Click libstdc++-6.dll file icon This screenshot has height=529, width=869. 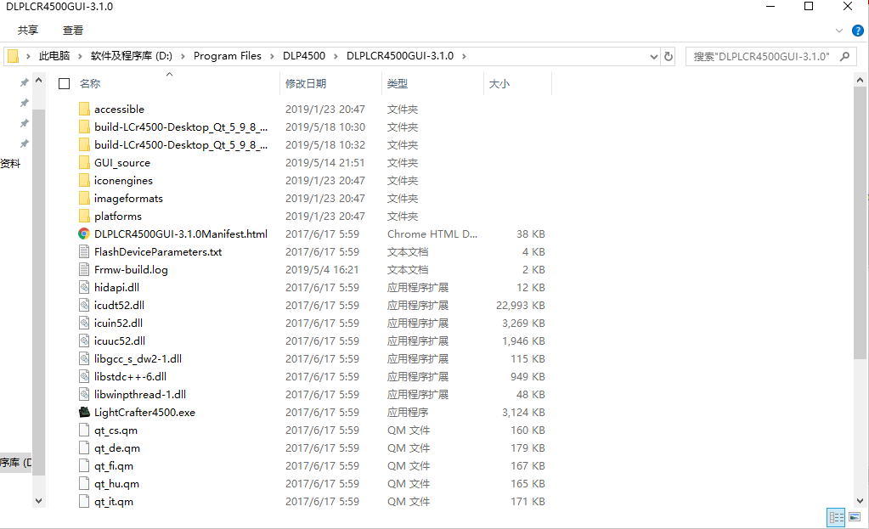[x=84, y=377]
